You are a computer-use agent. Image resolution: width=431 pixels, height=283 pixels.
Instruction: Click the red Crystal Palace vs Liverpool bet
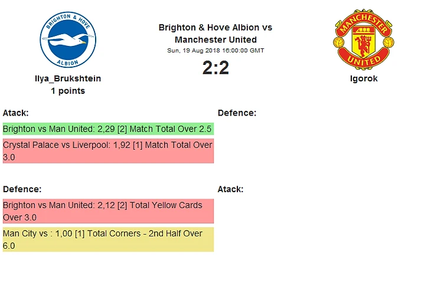pyautogui.click(x=108, y=151)
